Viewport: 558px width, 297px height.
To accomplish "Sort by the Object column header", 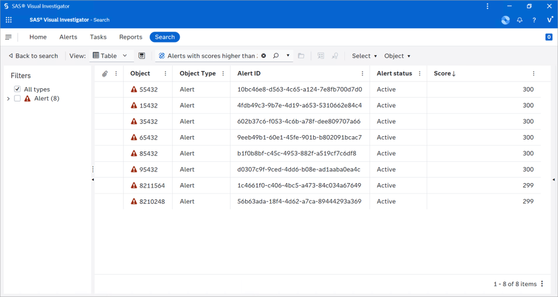I will click(x=140, y=74).
